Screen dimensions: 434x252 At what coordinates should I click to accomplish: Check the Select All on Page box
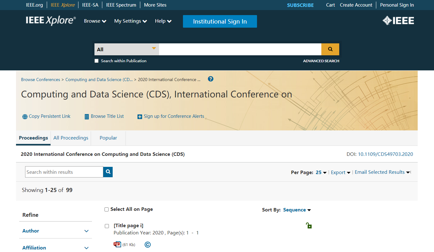pyautogui.click(x=107, y=210)
